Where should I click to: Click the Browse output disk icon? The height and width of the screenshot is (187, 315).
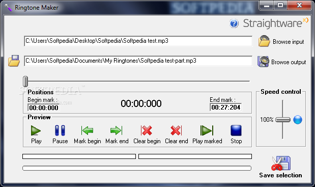(x=263, y=62)
